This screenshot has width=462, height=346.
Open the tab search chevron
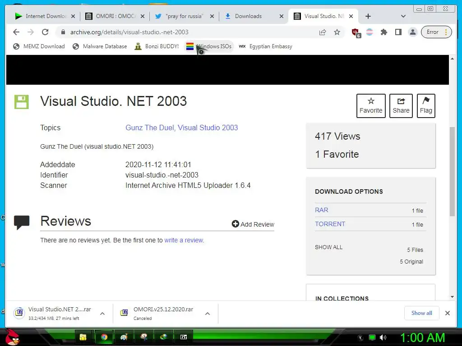click(403, 16)
